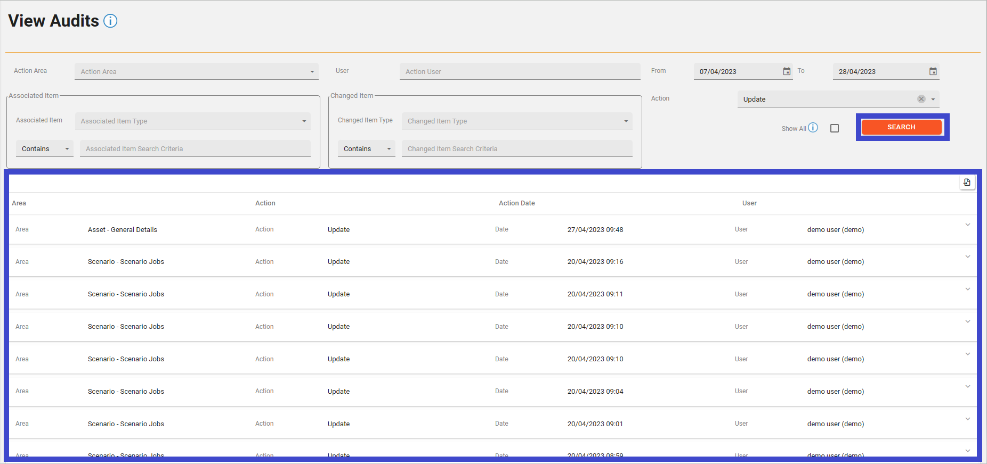Open the Action Area dropdown

tap(197, 72)
